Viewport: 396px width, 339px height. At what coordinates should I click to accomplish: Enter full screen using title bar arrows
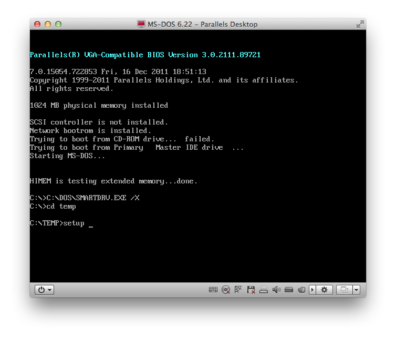[360, 24]
